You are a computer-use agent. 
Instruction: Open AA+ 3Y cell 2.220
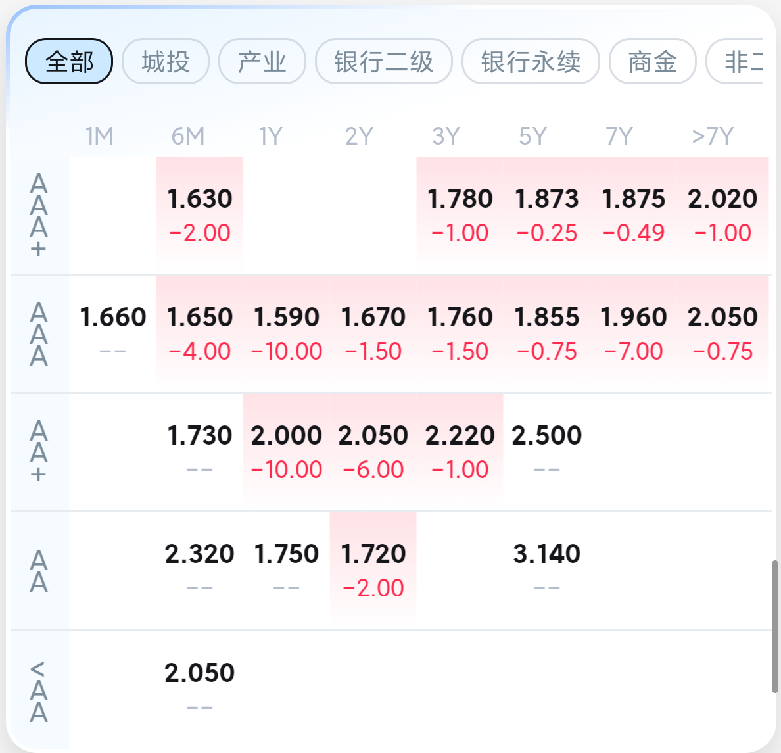click(x=460, y=452)
